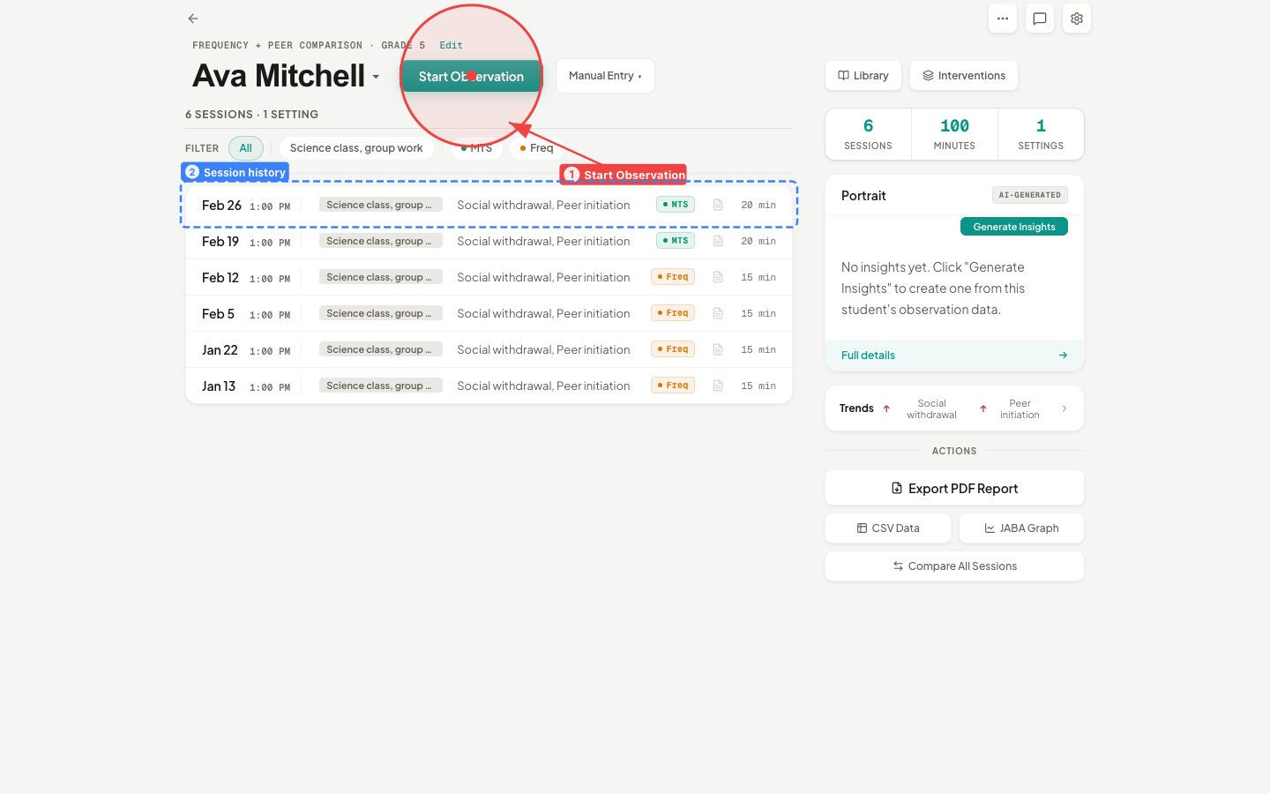Open the more options ellipsis icon

[1003, 19]
